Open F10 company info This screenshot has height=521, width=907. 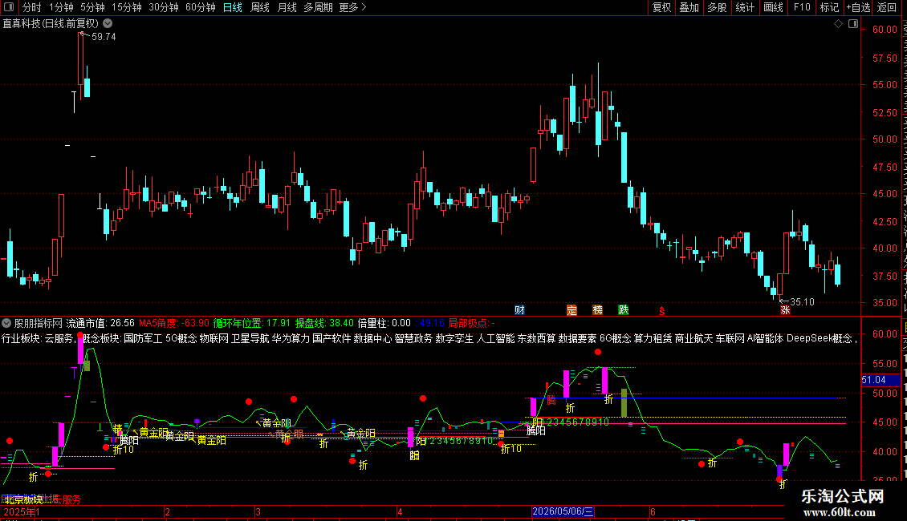[x=802, y=7]
